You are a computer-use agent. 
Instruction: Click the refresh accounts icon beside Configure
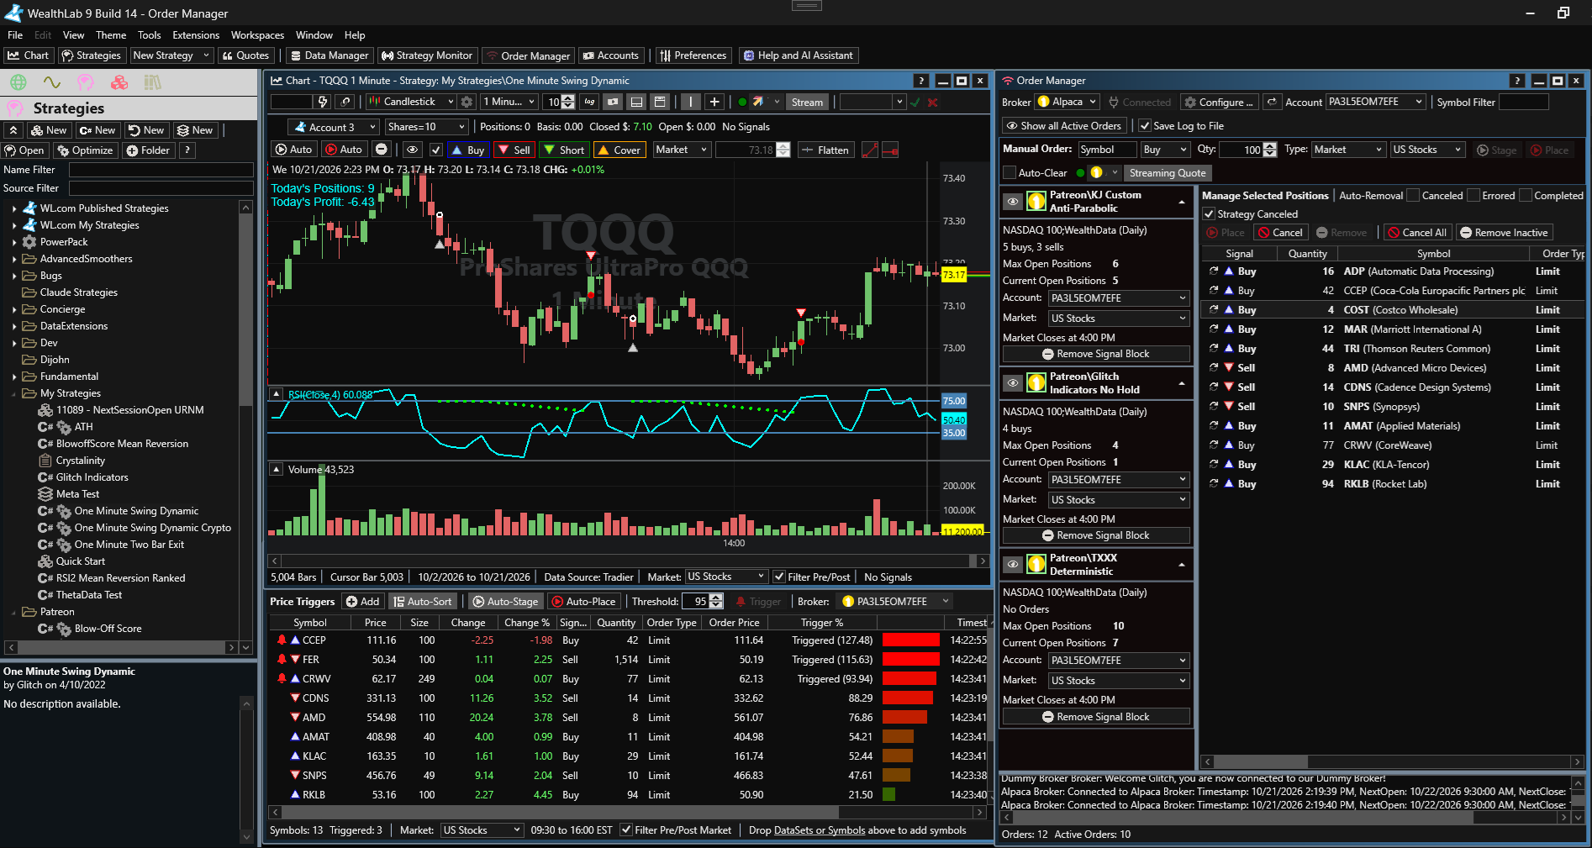(1273, 102)
